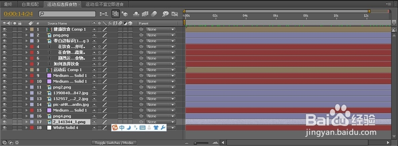Toggle visibility of 运动后 Comp 1 layer
This screenshot has width=398, height=146.
4,70
